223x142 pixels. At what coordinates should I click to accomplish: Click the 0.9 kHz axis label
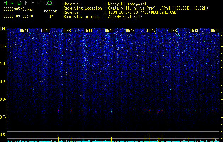(3, 82)
